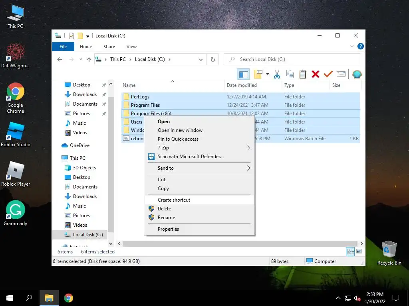Open the blue help question mark
The image size is (409, 306).
click(361, 46)
